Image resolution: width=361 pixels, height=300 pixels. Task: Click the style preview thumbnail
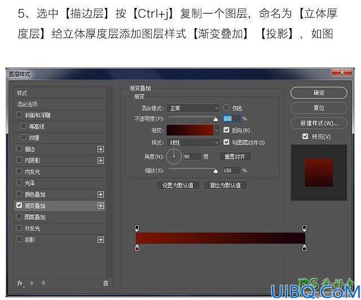[x=319, y=173]
